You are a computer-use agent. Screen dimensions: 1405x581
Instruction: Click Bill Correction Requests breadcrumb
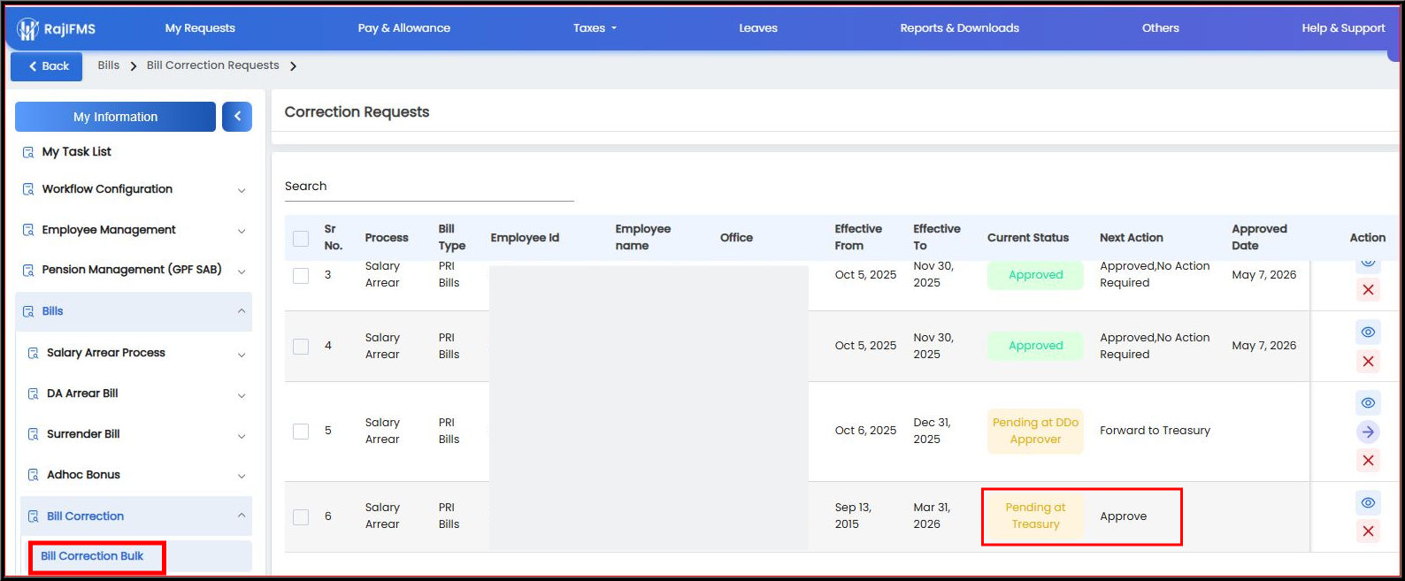212,65
